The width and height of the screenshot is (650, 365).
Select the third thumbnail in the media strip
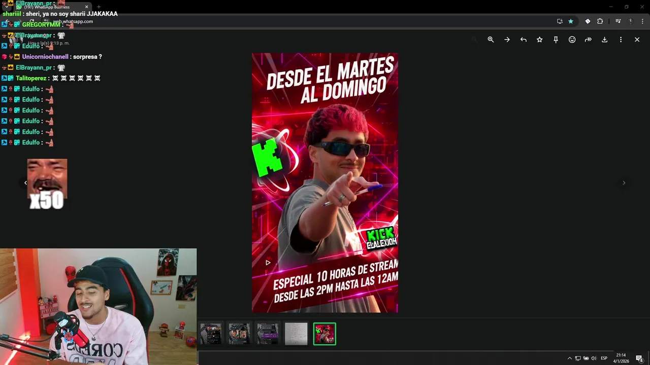268,334
